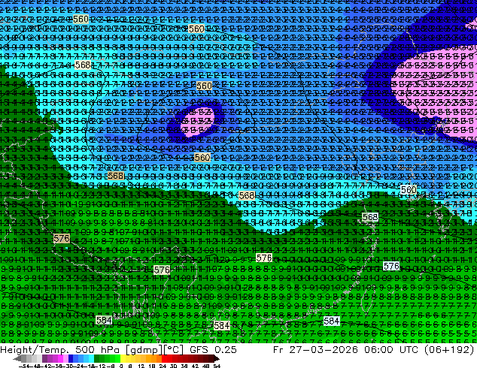Screen dimensions: 477x368
Task: Click the dark maroon right arrow end of color scale
Action: point(216,358)
